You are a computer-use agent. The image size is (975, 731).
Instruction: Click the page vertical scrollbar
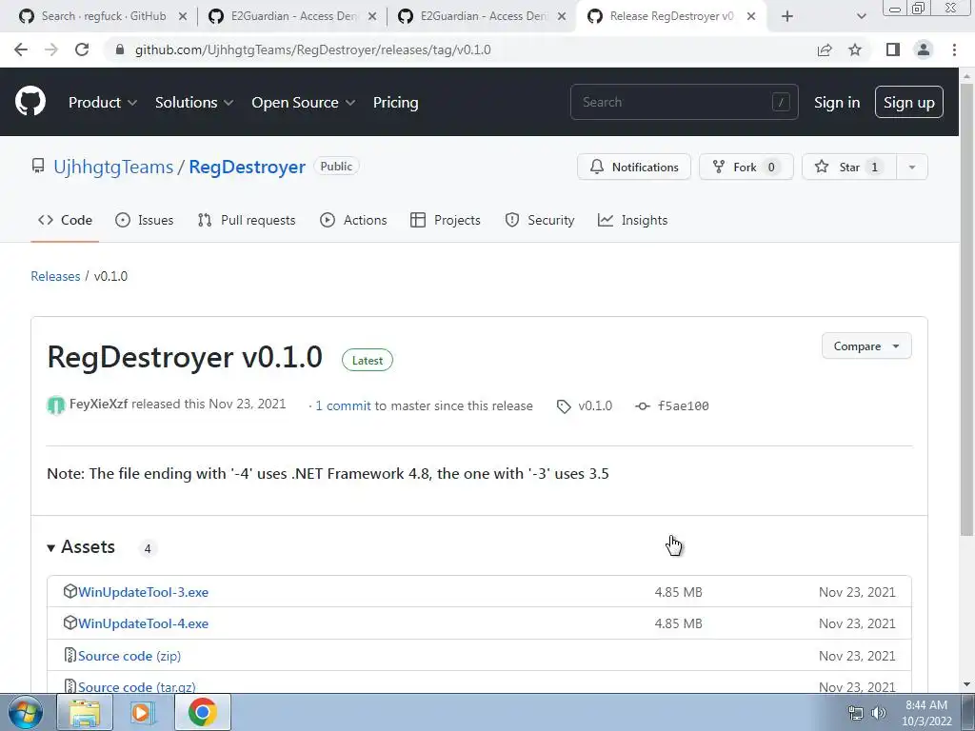click(x=966, y=309)
